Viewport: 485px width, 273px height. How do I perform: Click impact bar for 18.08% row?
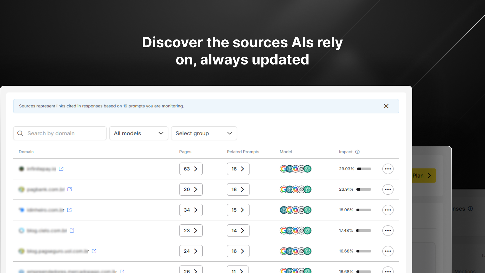click(364, 210)
